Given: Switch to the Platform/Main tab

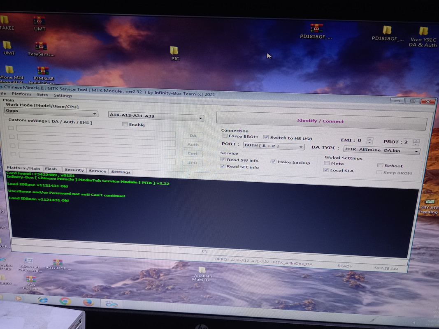Looking at the screenshot, I should 23,168.
